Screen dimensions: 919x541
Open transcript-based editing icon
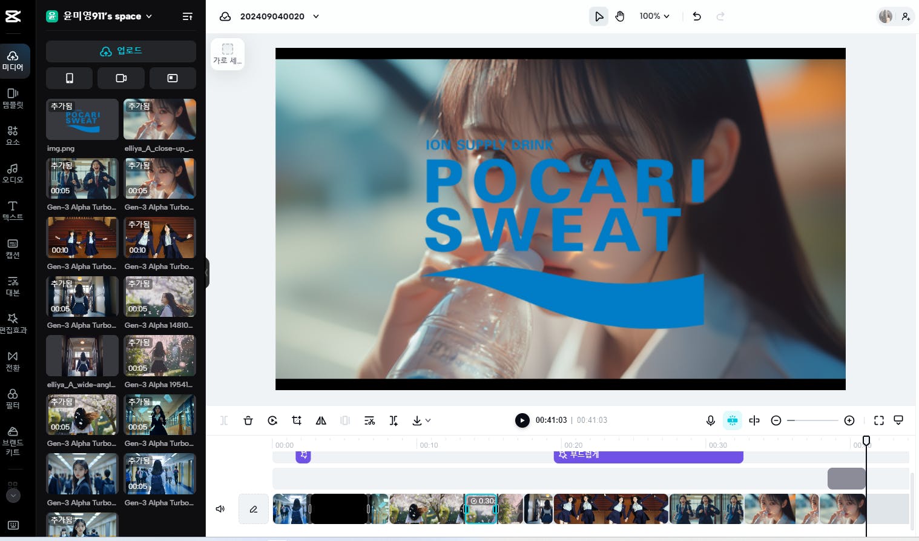(x=369, y=420)
